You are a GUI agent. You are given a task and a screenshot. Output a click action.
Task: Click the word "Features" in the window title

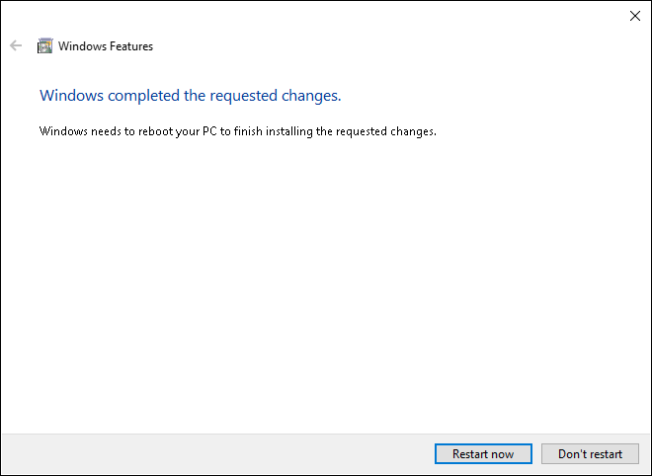click(128, 45)
